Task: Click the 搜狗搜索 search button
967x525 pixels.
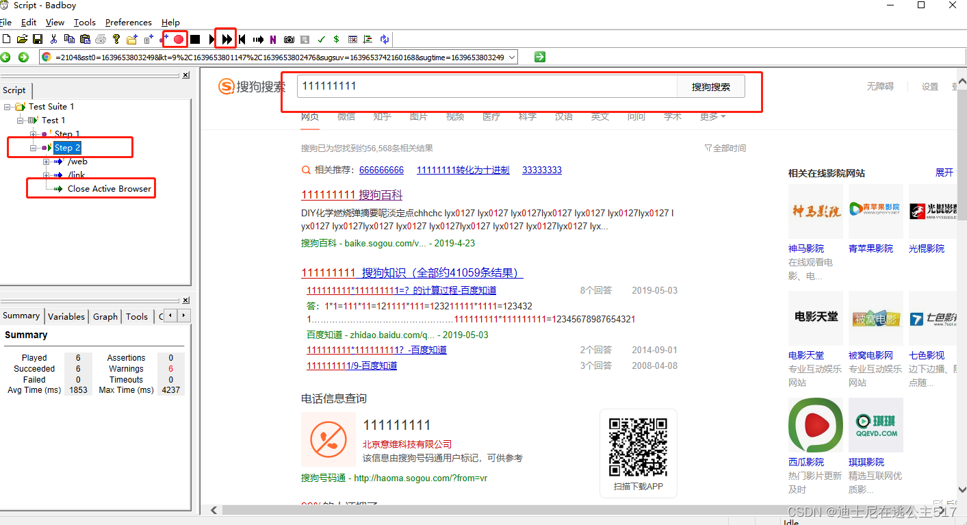Action: pos(710,86)
